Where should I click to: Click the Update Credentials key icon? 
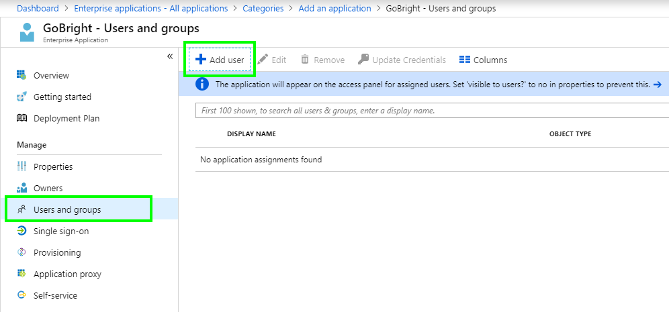tap(363, 60)
